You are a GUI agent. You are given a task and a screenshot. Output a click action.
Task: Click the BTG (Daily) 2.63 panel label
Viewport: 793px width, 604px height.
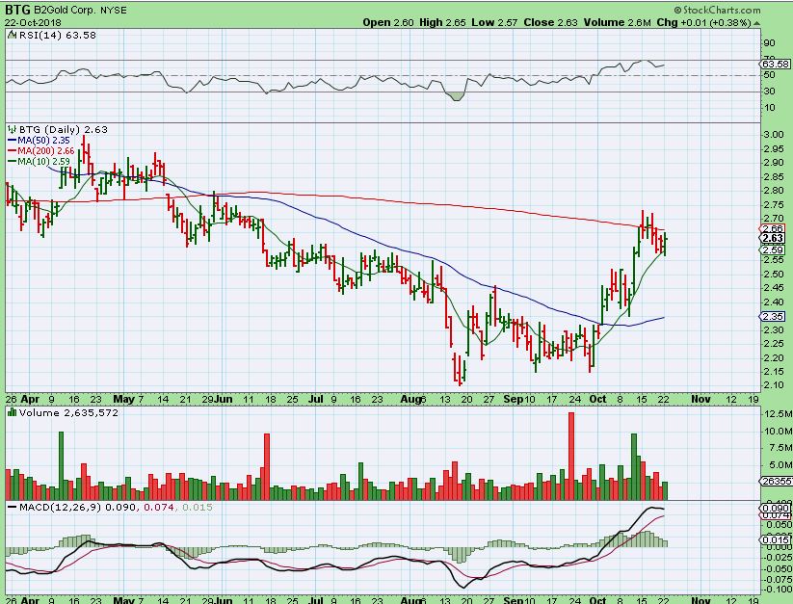click(x=64, y=129)
